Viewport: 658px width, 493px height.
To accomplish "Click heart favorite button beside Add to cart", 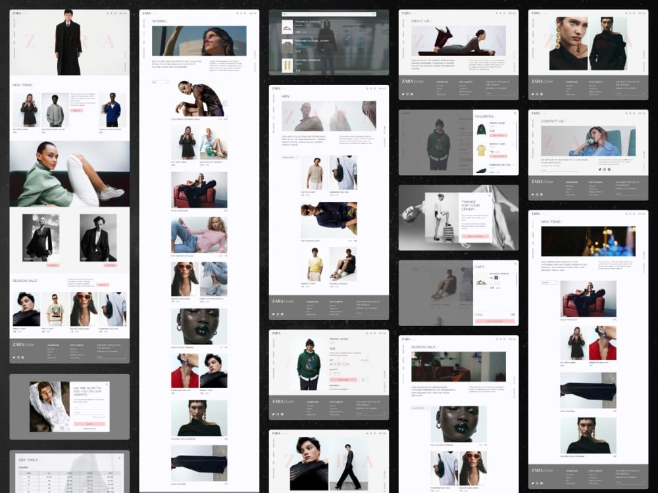I will click(363, 380).
